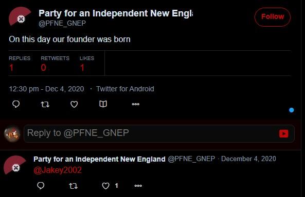Open the tweet's Replies count
305x197 pixels.
click(20, 64)
